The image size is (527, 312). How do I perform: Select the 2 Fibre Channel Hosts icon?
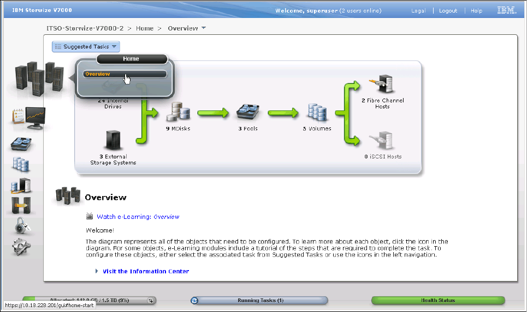pyautogui.click(x=382, y=84)
